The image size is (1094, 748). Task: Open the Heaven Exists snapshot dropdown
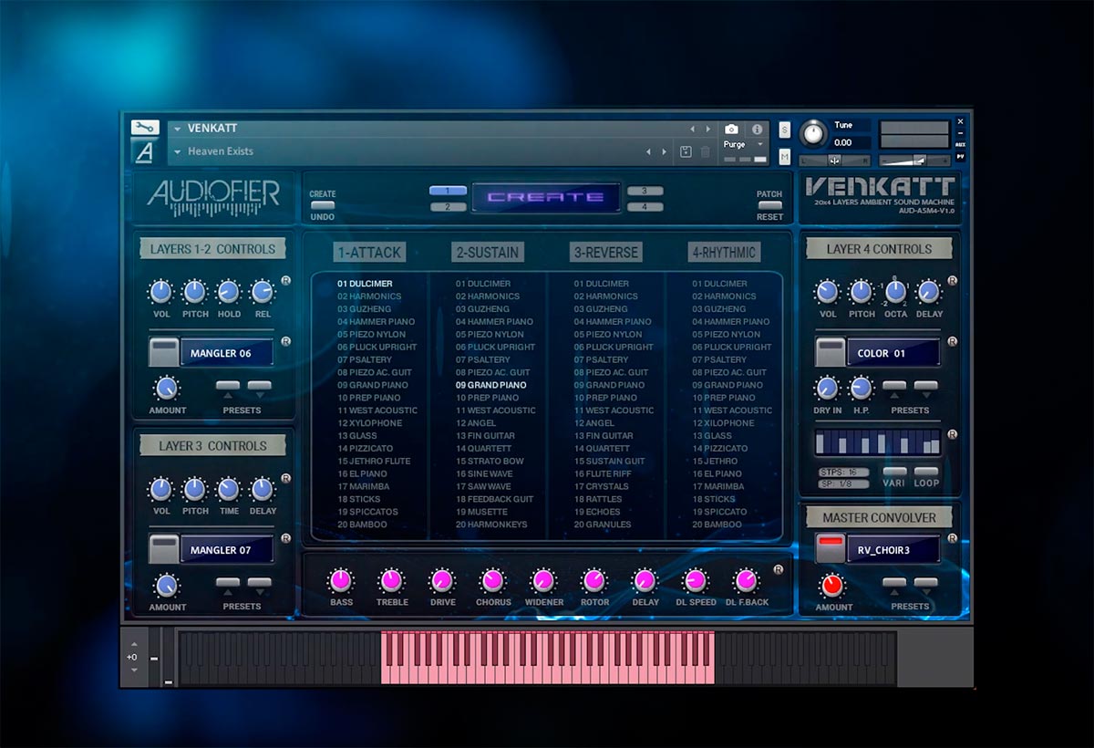(x=178, y=151)
